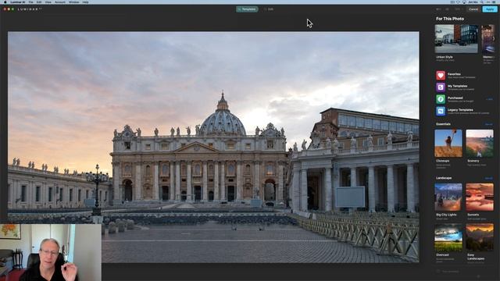This screenshot has height=281, width=500.
Task: Open the Favorites templates heart icon
Action: (x=441, y=75)
